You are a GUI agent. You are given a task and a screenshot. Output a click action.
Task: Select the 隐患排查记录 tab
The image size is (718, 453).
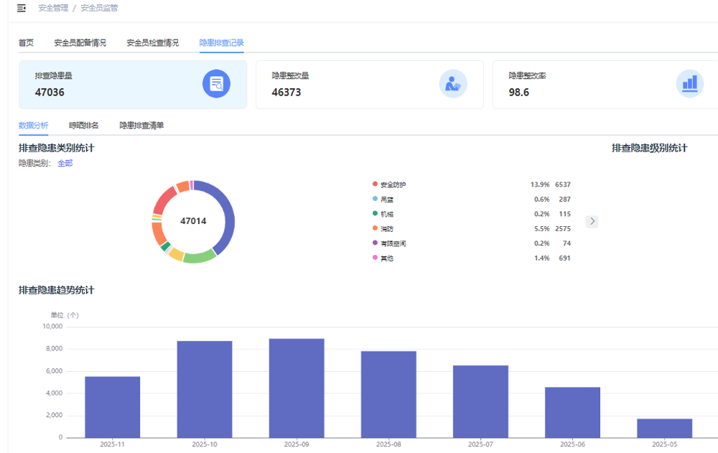(x=222, y=43)
